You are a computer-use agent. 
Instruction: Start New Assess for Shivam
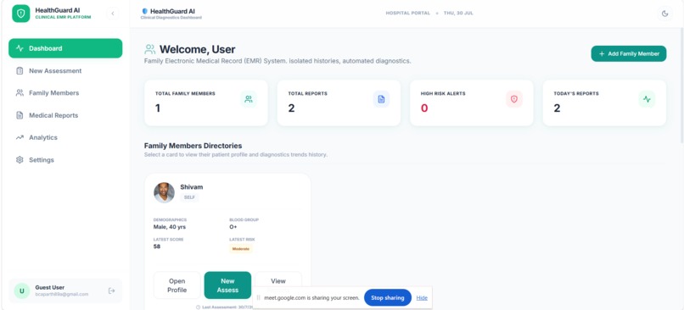coord(227,285)
